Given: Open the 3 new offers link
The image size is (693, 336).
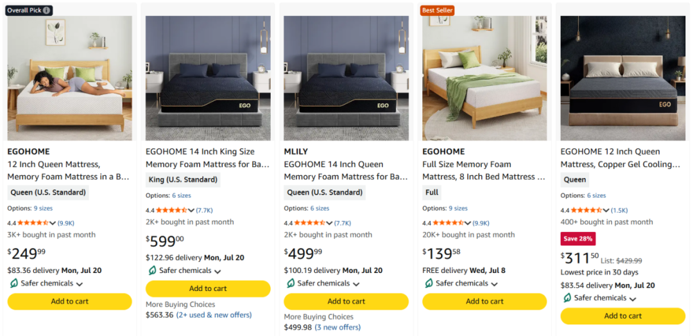Looking at the screenshot, I should pyautogui.click(x=338, y=328).
